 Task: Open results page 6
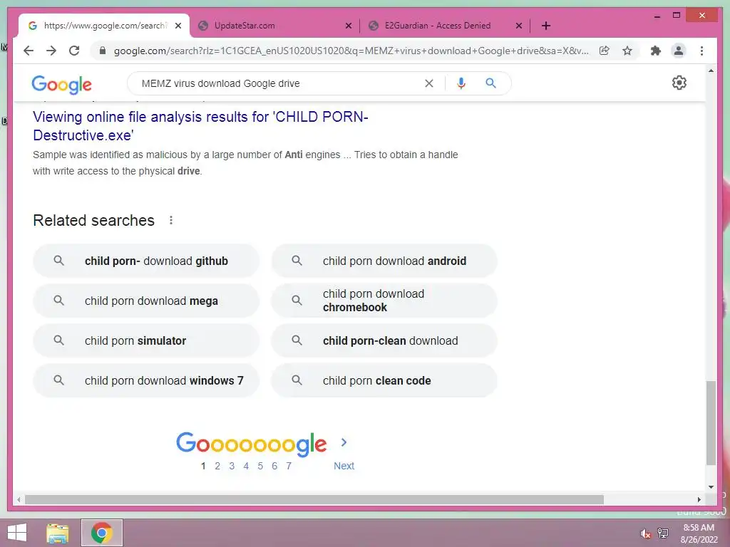[274, 466]
